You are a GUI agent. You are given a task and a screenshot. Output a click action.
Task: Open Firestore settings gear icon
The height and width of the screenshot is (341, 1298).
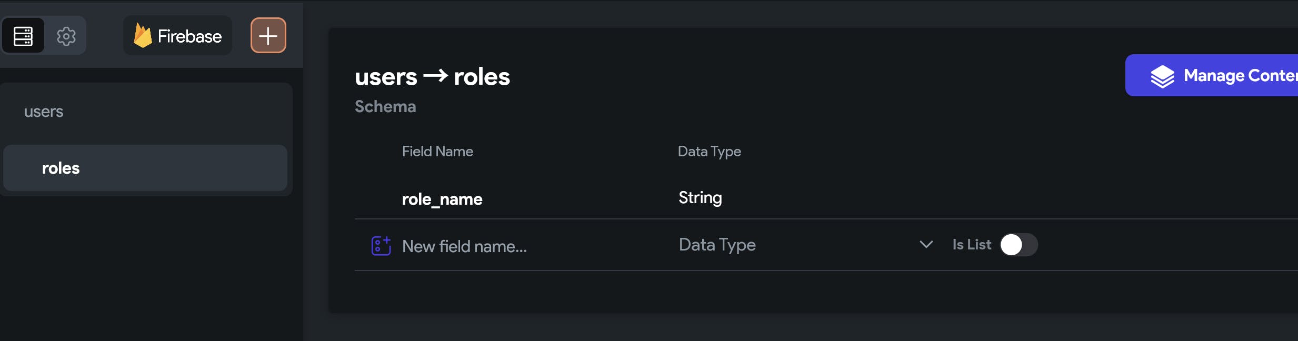coord(66,36)
